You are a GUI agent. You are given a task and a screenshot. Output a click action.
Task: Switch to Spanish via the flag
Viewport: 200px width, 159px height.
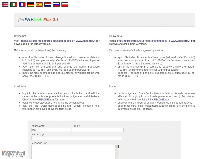(x=39, y=4)
